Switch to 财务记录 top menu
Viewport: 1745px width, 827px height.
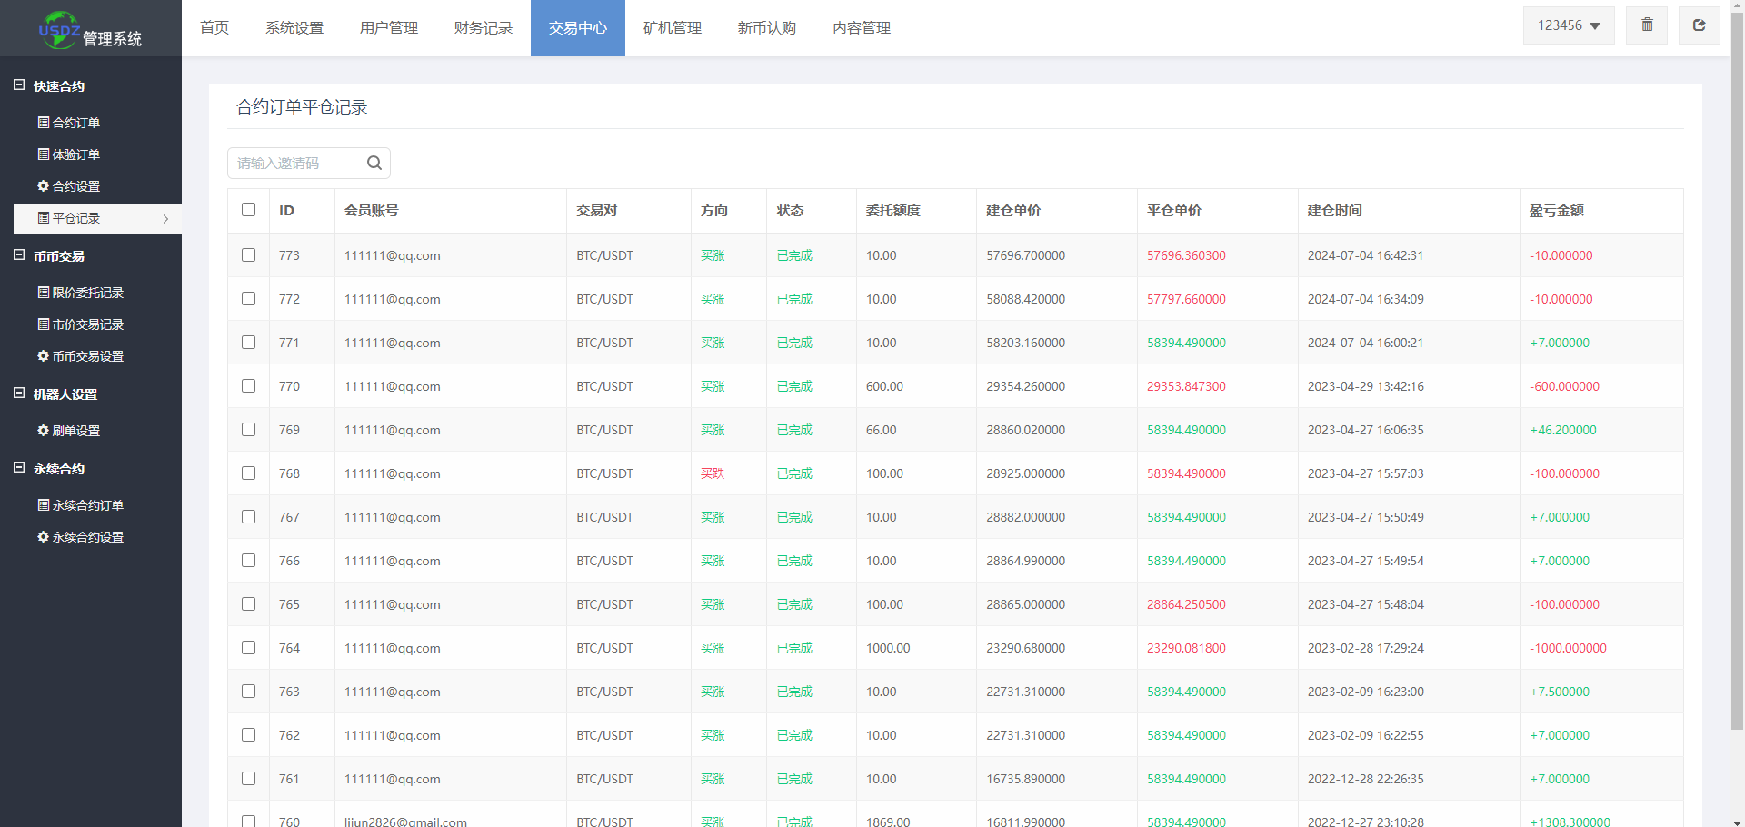click(483, 28)
